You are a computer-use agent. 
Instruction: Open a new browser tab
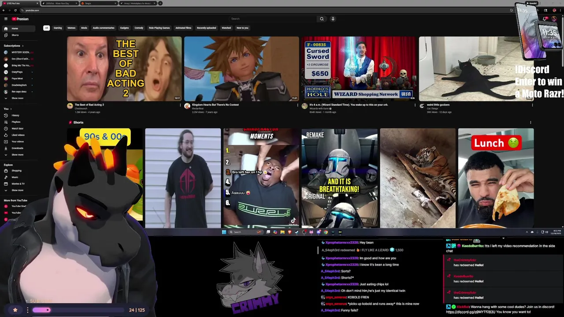pos(160,3)
